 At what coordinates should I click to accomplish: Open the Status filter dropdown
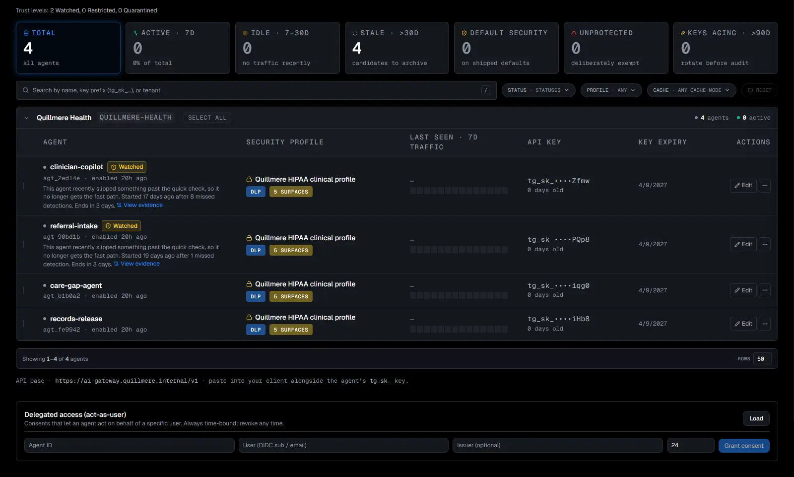pos(538,90)
